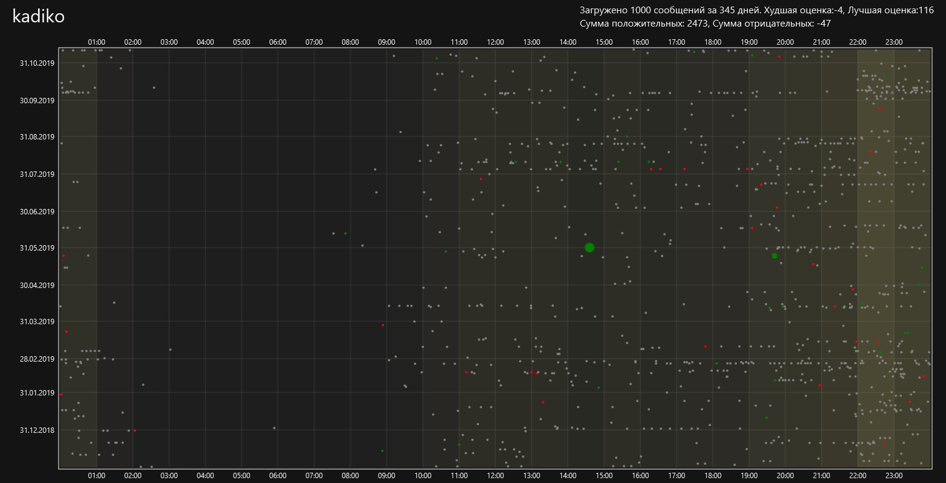Click the 31.08.2019 date label
The image size is (946, 483).
37,137
